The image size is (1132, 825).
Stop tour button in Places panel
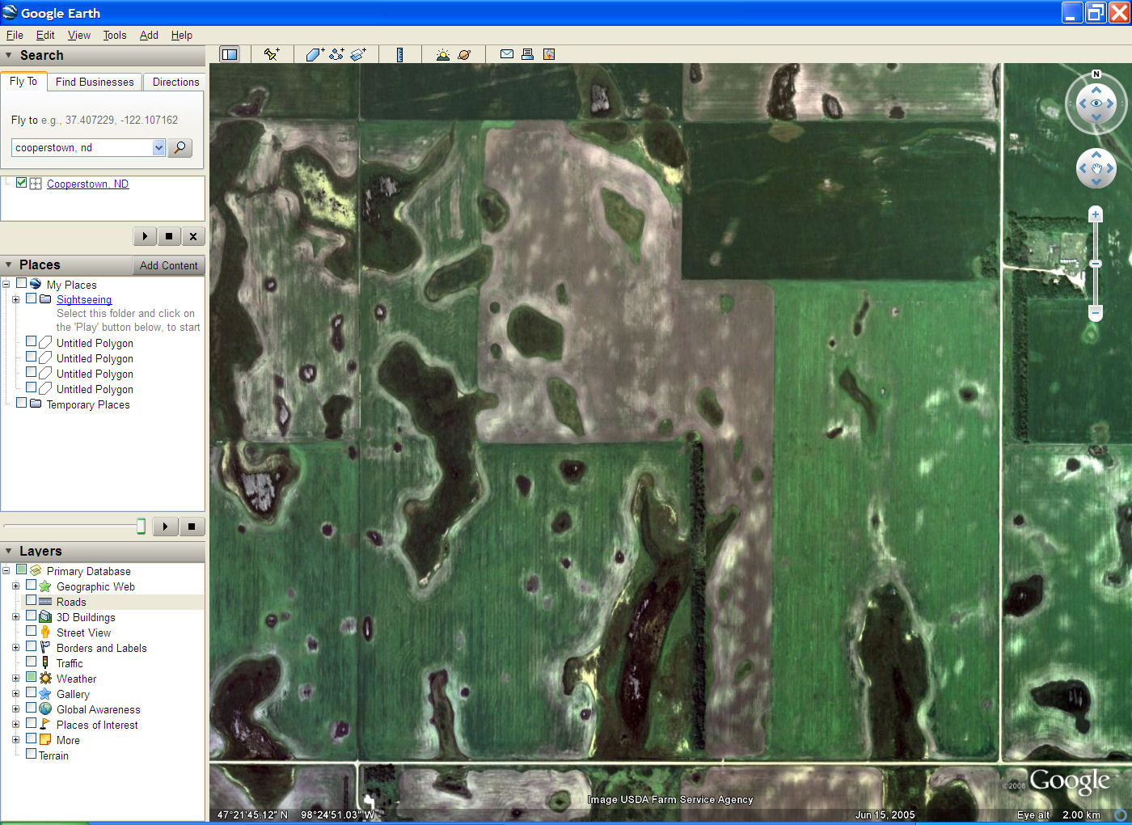192,527
